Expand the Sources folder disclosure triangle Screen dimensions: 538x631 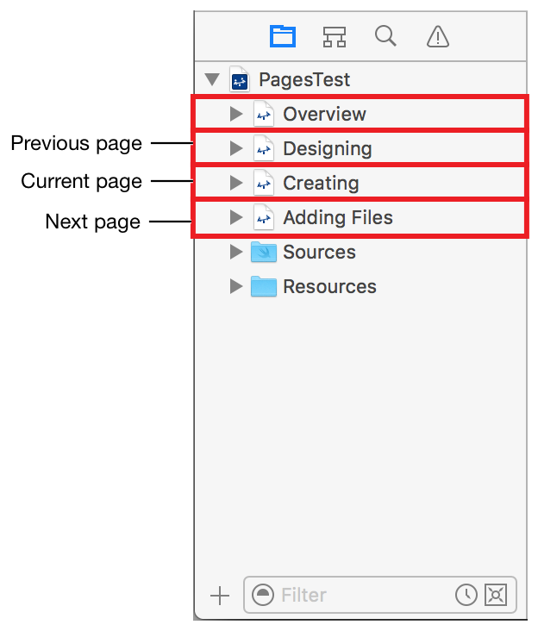tap(235, 252)
